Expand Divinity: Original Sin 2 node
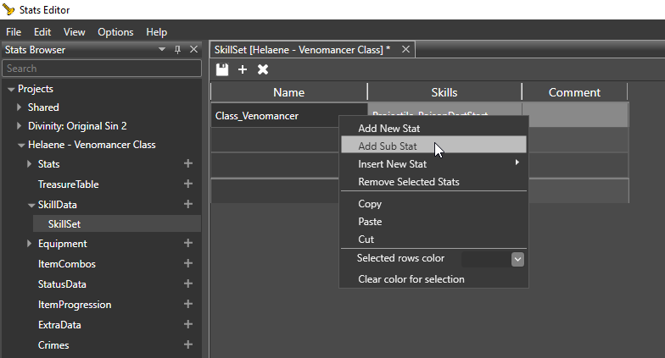This screenshot has width=665, height=358. (x=20, y=126)
